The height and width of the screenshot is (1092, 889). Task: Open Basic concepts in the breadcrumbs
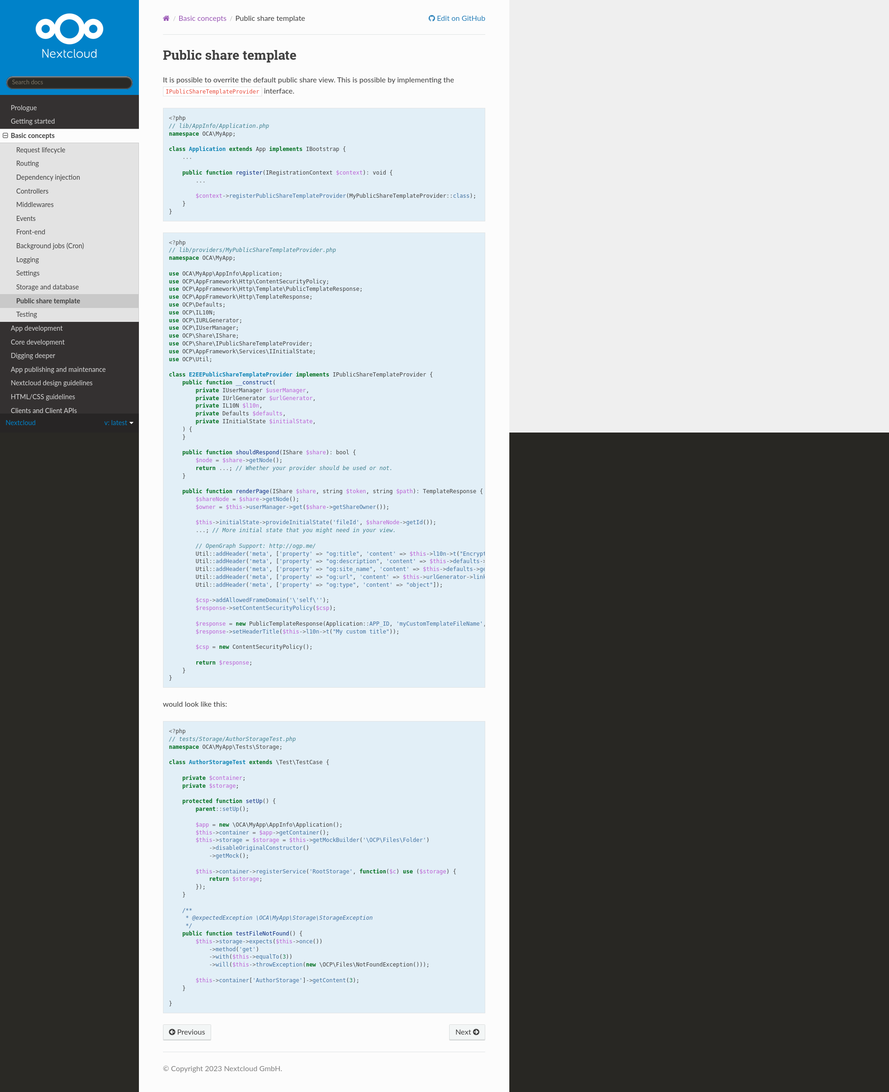(x=202, y=19)
